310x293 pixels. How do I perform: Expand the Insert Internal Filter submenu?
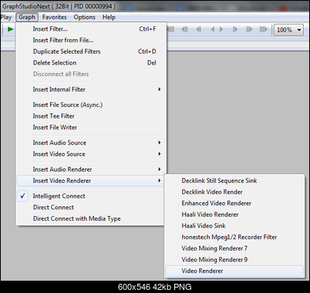(x=91, y=89)
